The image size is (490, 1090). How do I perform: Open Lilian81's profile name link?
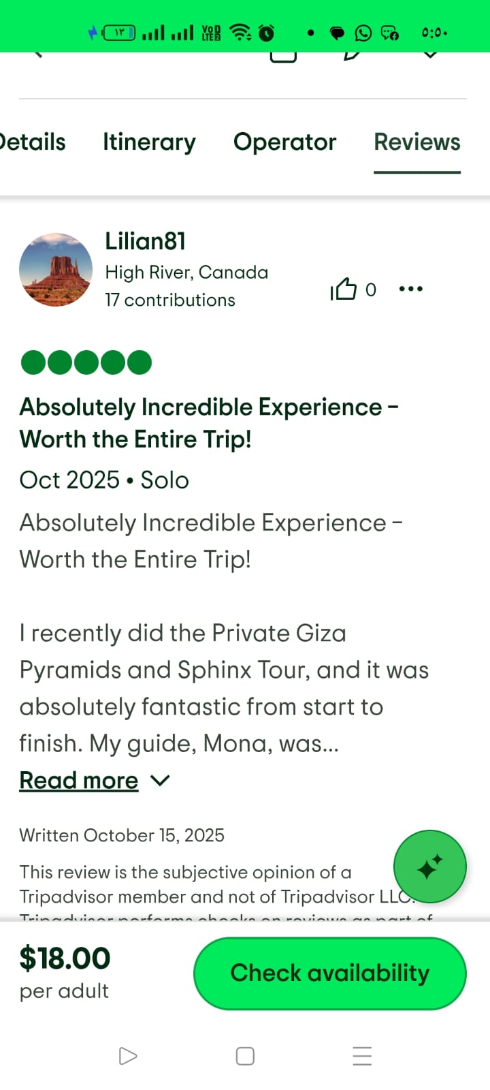coord(146,241)
